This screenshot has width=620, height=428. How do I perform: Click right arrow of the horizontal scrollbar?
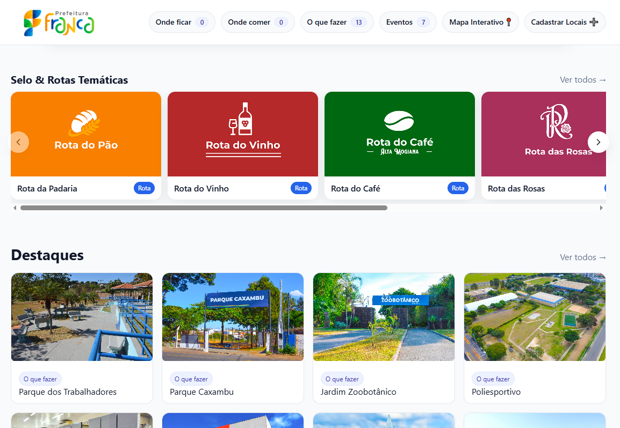(x=601, y=208)
